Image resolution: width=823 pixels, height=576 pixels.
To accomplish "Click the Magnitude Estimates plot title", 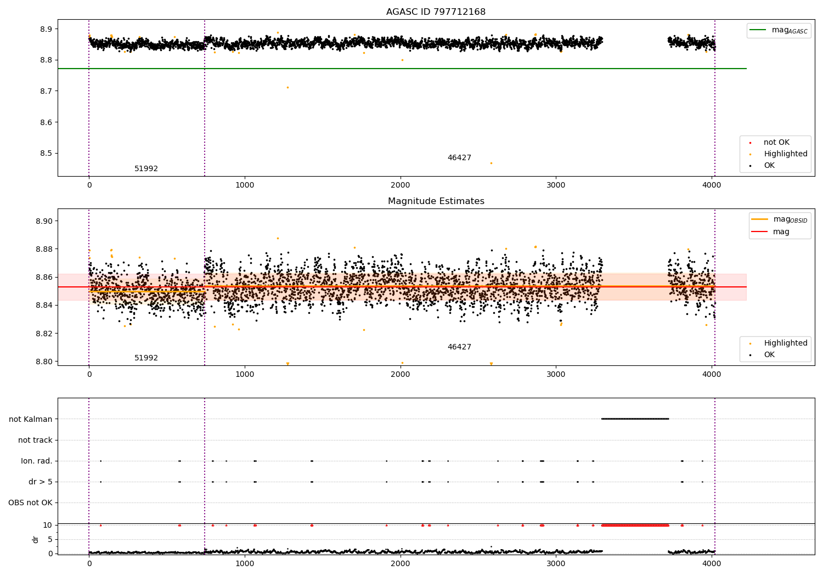I will click(x=436, y=201).
